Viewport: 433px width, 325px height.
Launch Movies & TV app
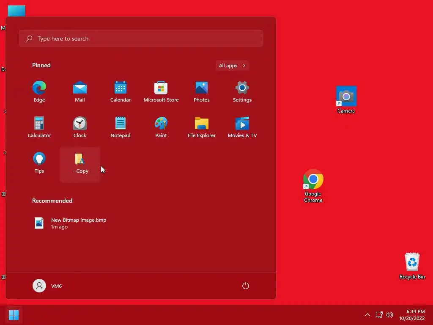click(x=242, y=128)
